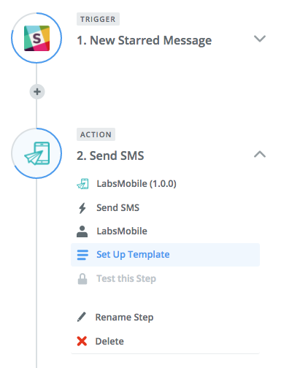Click Rename Step
Screen dimensions: 281x368
coord(124,317)
